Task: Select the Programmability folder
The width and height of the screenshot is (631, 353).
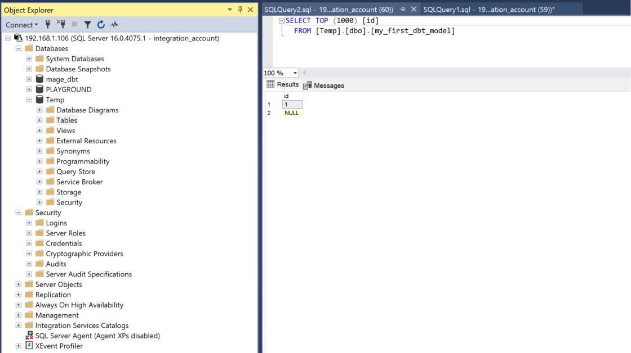Action: click(x=82, y=161)
